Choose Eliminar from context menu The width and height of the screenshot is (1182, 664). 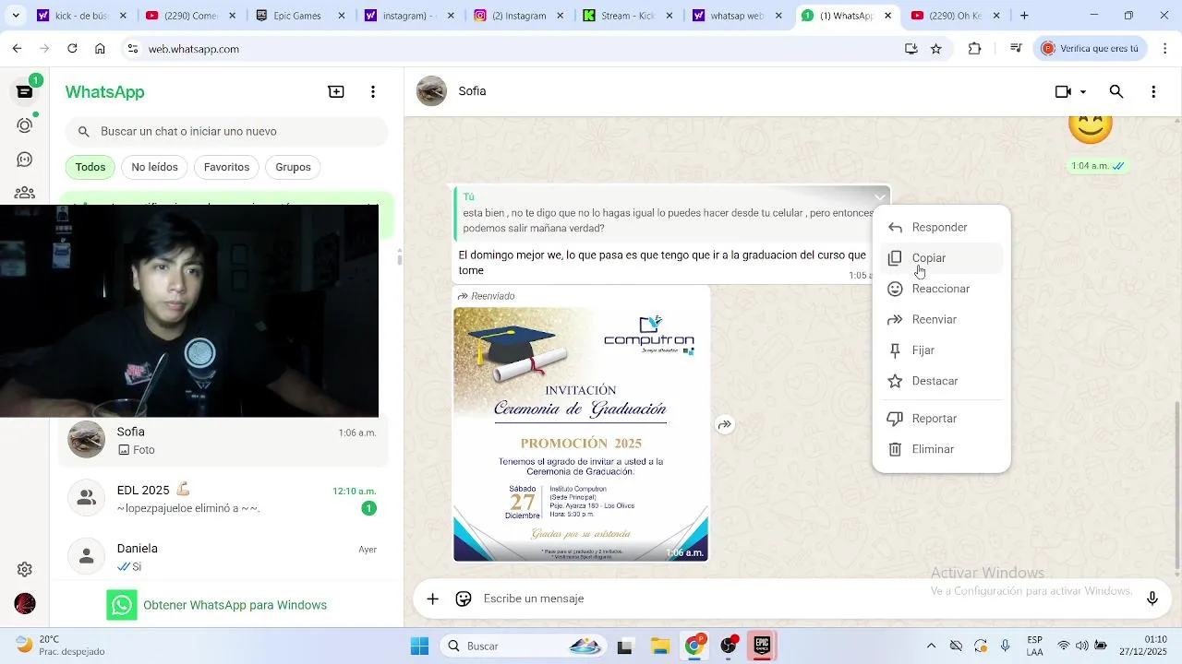[941, 449]
